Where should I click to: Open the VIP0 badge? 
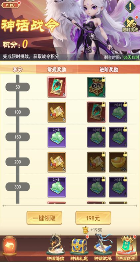[x=10, y=5]
